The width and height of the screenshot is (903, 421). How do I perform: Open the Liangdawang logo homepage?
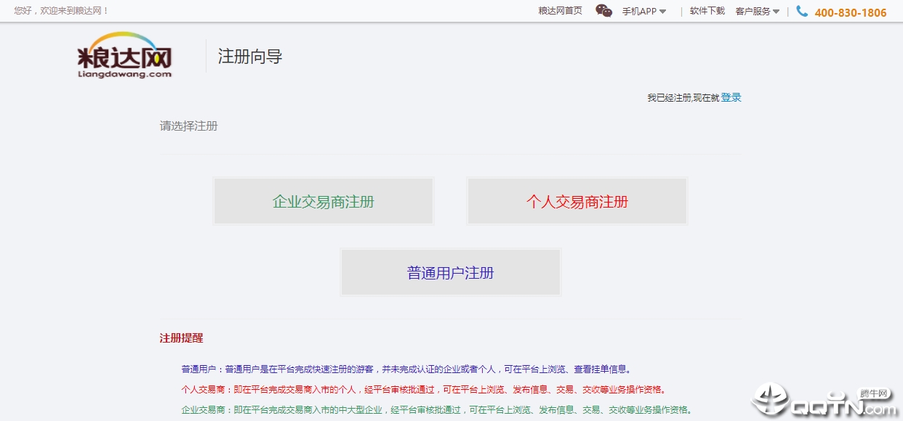pos(125,56)
